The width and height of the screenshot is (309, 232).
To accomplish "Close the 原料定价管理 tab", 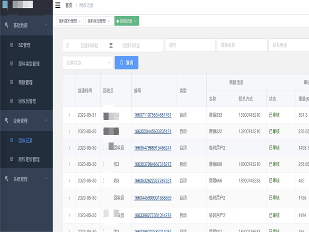I will (80, 21).
